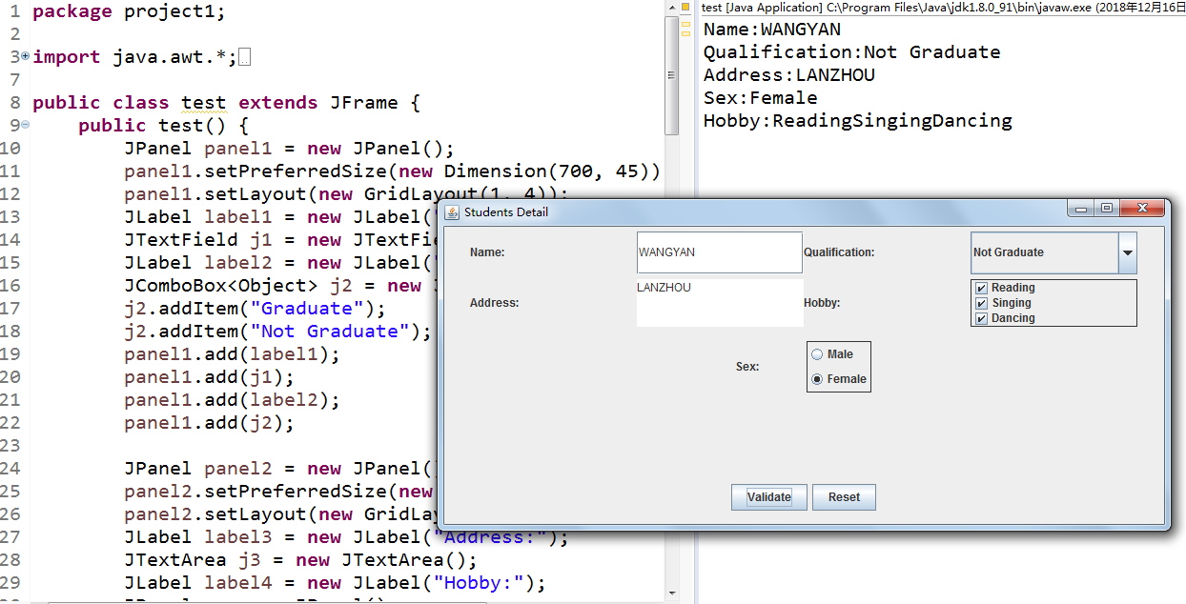
Task: Click the collapsed import placeholder box
Action: coord(245,58)
